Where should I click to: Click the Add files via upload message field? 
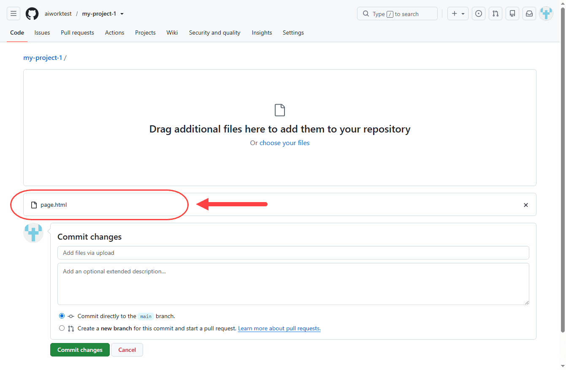point(293,253)
